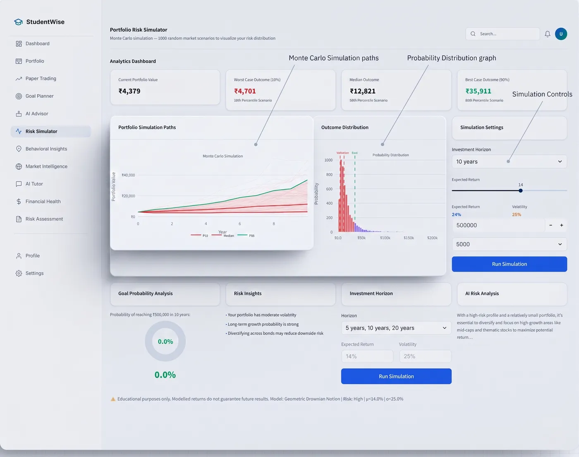Click the Median legend entry in chart
This screenshot has width=579, height=457.
(223, 236)
